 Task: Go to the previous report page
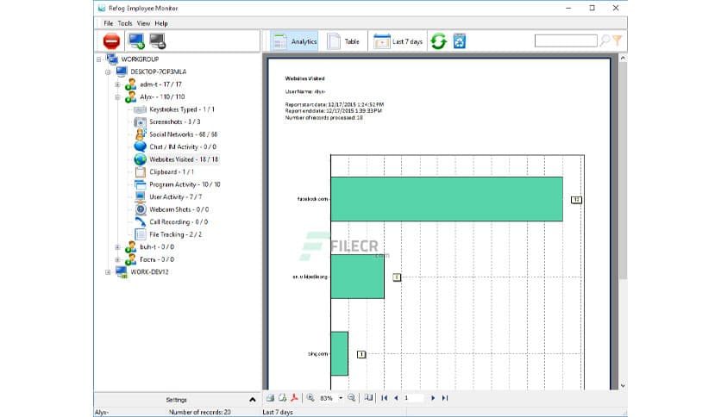(396, 398)
